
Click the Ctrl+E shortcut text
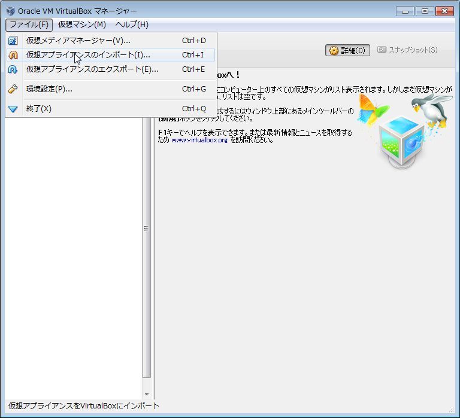(193, 69)
